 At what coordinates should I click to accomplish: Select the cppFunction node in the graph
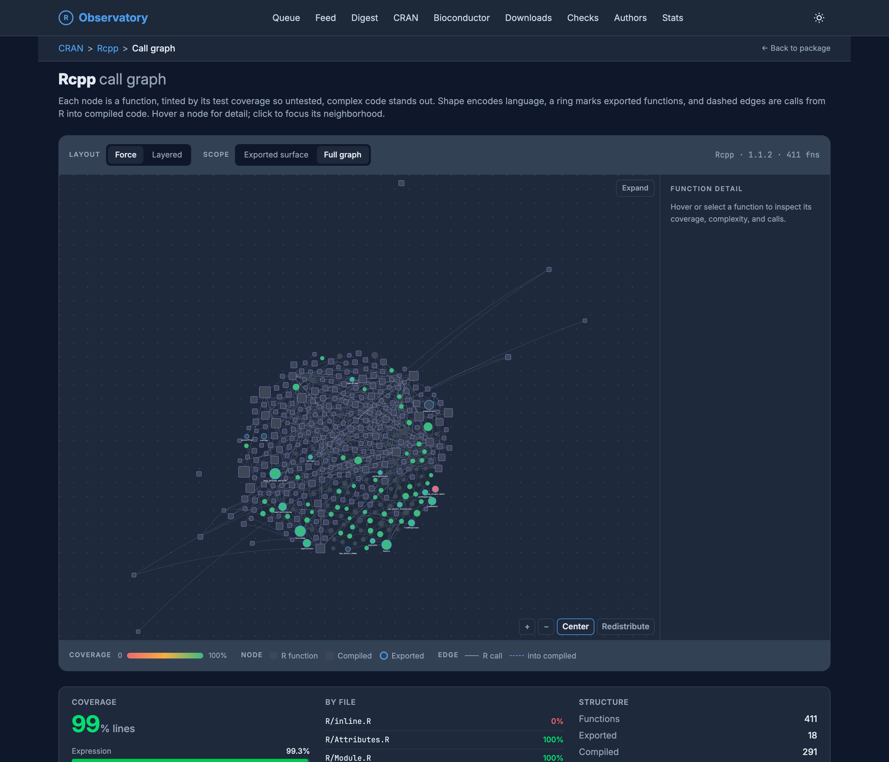307,543
